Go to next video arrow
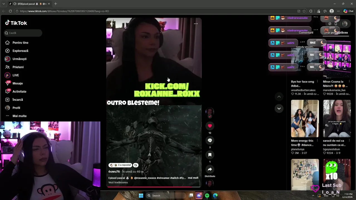Image resolution: width=356 pixels, height=200 pixels. [x=279, y=108]
